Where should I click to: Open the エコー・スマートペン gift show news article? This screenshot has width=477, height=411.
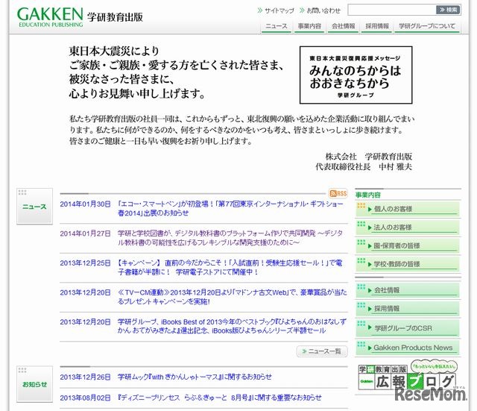[x=230, y=208]
